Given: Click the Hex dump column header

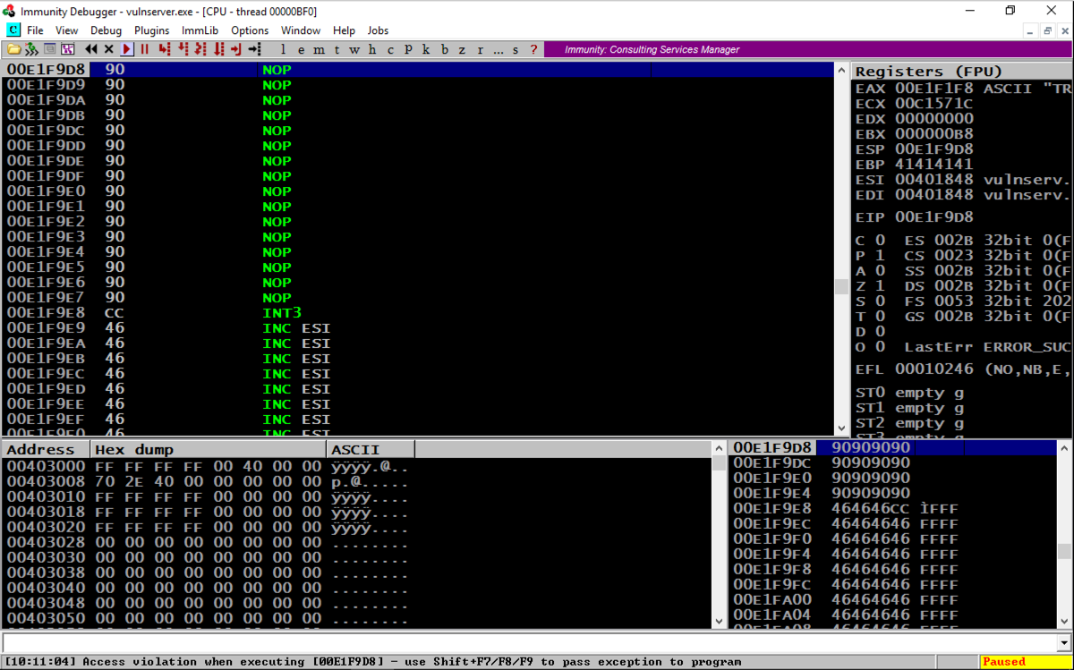Looking at the screenshot, I should tap(209, 449).
